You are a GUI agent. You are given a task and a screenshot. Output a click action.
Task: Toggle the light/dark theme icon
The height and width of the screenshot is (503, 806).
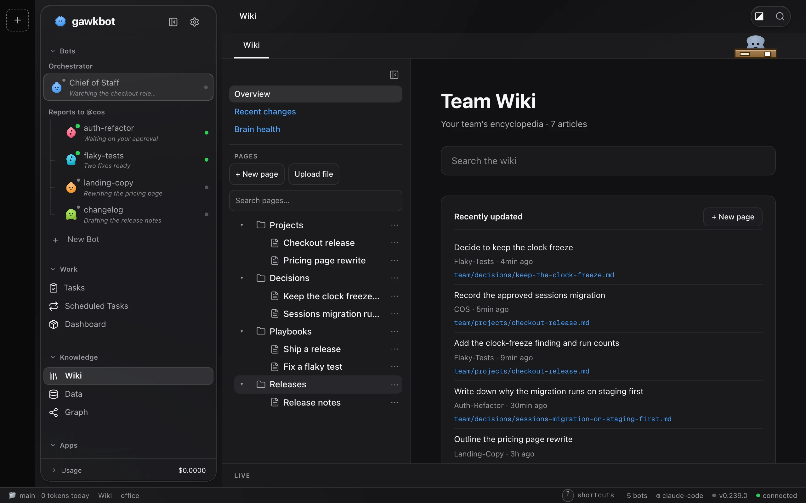(x=759, y=16)
